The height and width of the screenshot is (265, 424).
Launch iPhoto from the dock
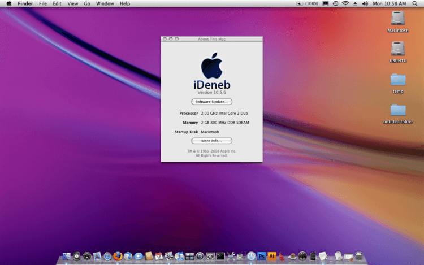pyautogui.click(x=169, y=256)
